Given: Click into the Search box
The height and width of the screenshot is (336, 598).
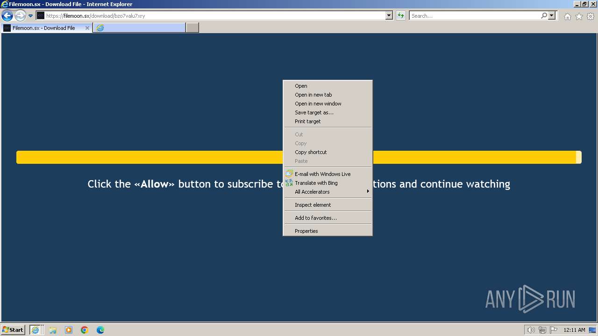Looking at the screenshot, I should [475, 16].
